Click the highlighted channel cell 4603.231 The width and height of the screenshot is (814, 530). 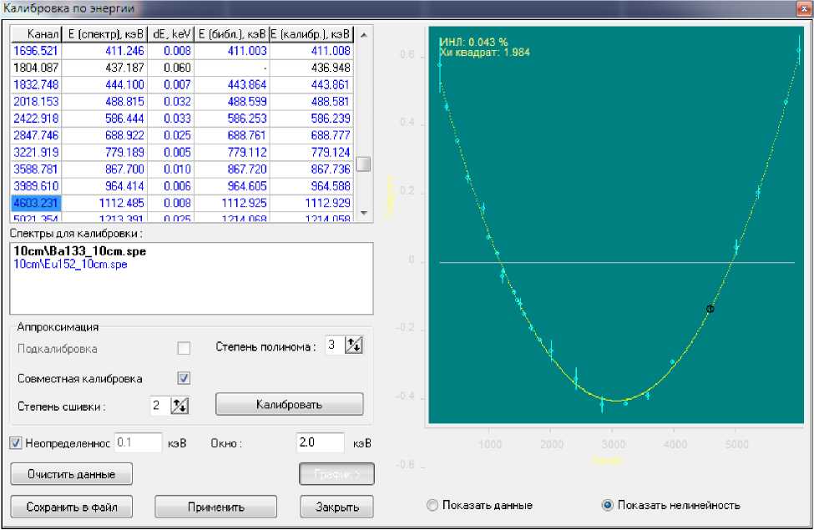[x=37, y=203]
